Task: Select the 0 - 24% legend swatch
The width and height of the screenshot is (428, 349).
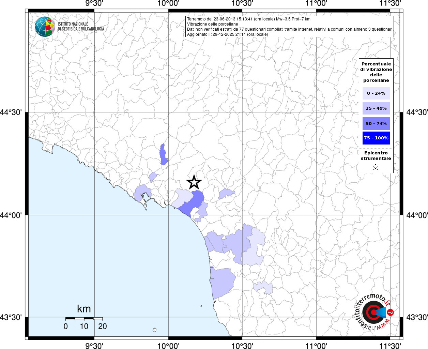Action: tap(376, 93)
